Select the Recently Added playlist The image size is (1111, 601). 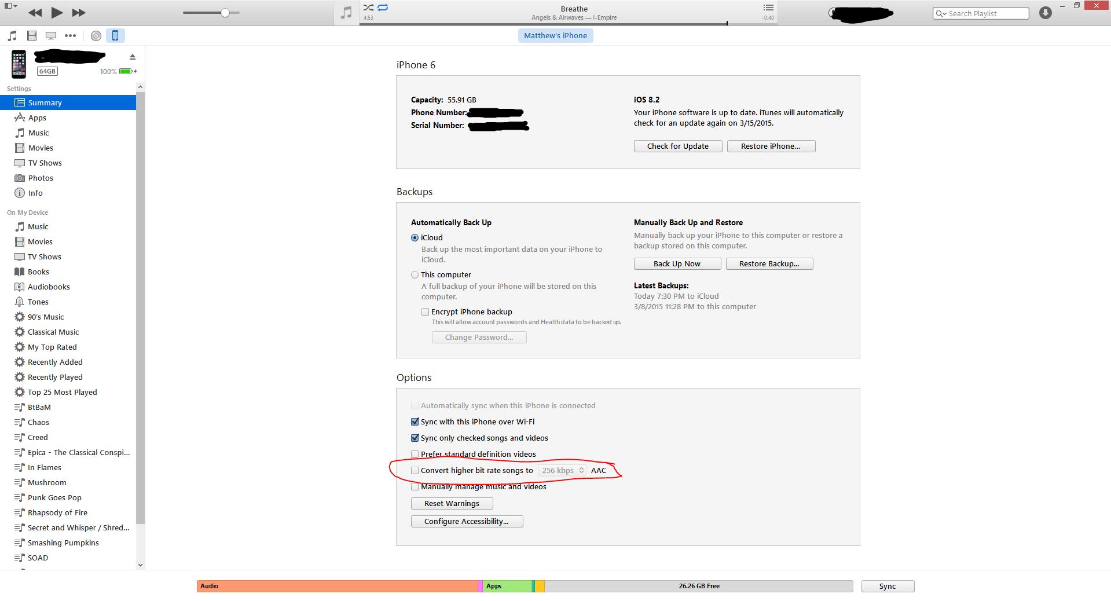(68, 362)
